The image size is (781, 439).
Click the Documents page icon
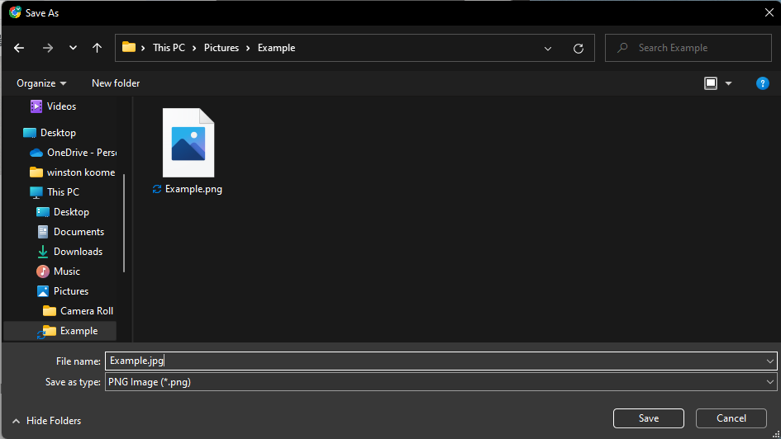[43, 232]
